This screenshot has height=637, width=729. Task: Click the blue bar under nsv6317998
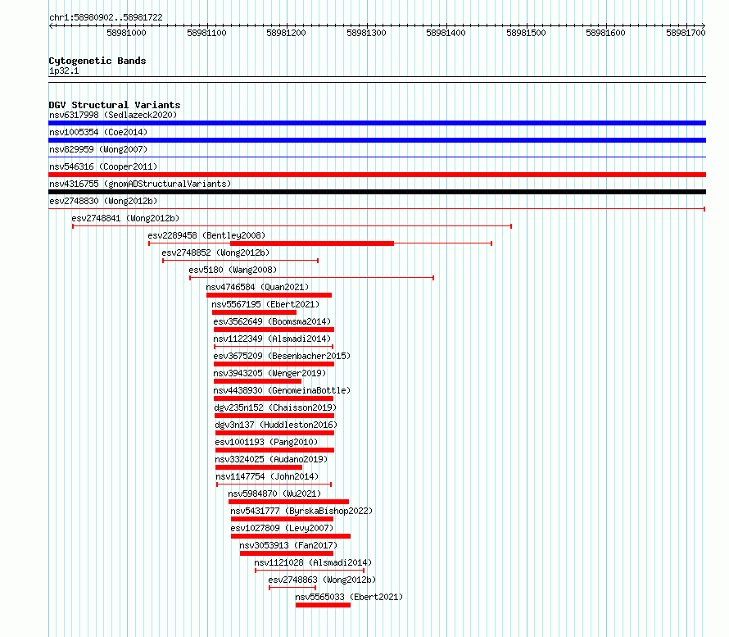tap(377, 123)
